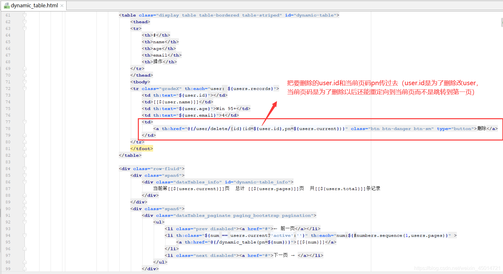Click the fold end marker at line 69

click(25, 68)
